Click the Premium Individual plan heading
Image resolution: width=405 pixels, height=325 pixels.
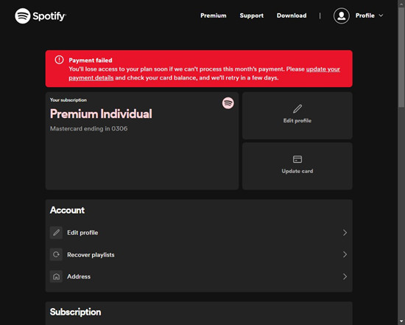click(101, 113)
